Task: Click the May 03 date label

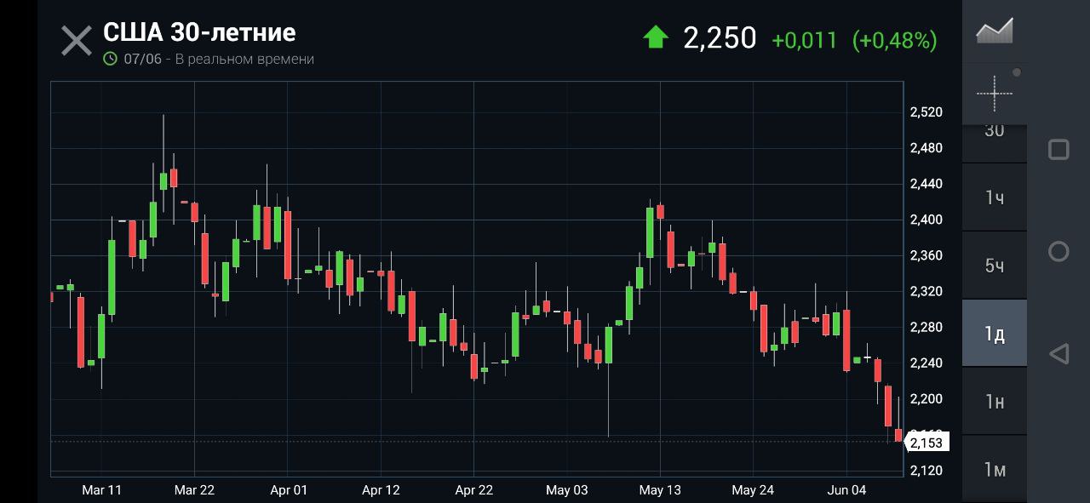Action: pyautogui.click(x=567, y=489)
